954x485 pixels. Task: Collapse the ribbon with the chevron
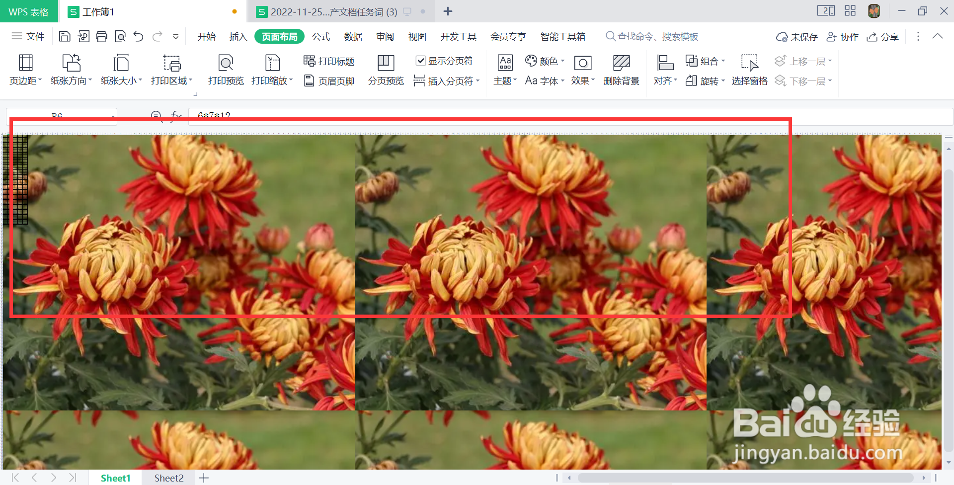pos(937,36)
